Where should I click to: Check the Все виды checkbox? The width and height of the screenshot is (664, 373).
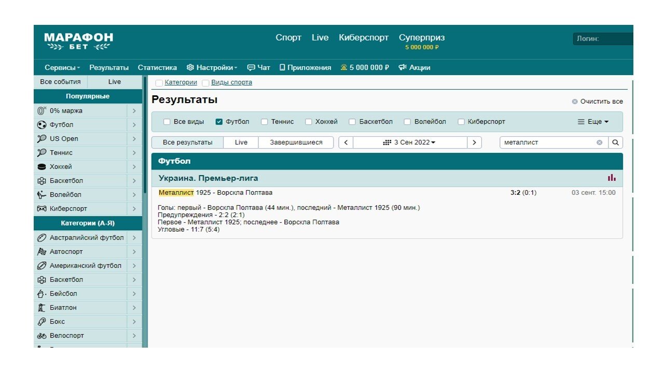[x=167, y=122]
